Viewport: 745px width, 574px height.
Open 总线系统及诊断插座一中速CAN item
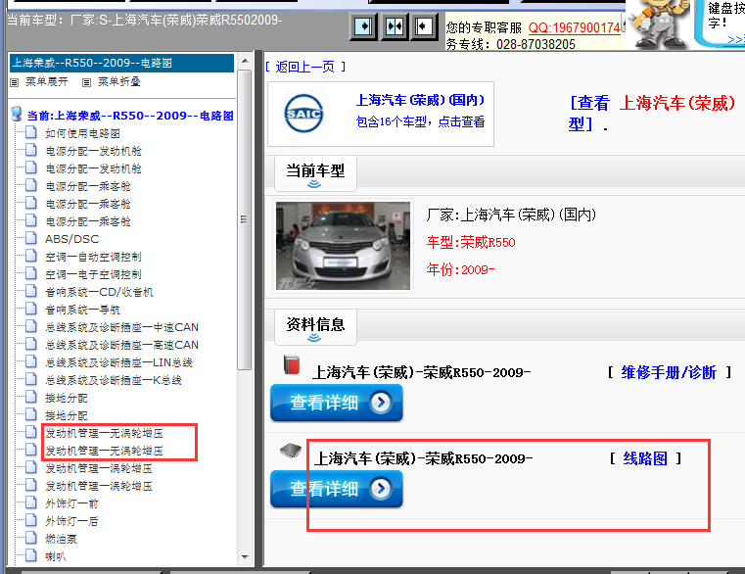coord(121,327)
